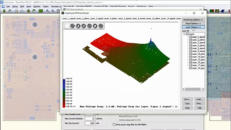The height and width of the screenshot is (130, 231).
Task: Expand the Visual Options section
Action: pyautogui.click(x=193, y=23)
